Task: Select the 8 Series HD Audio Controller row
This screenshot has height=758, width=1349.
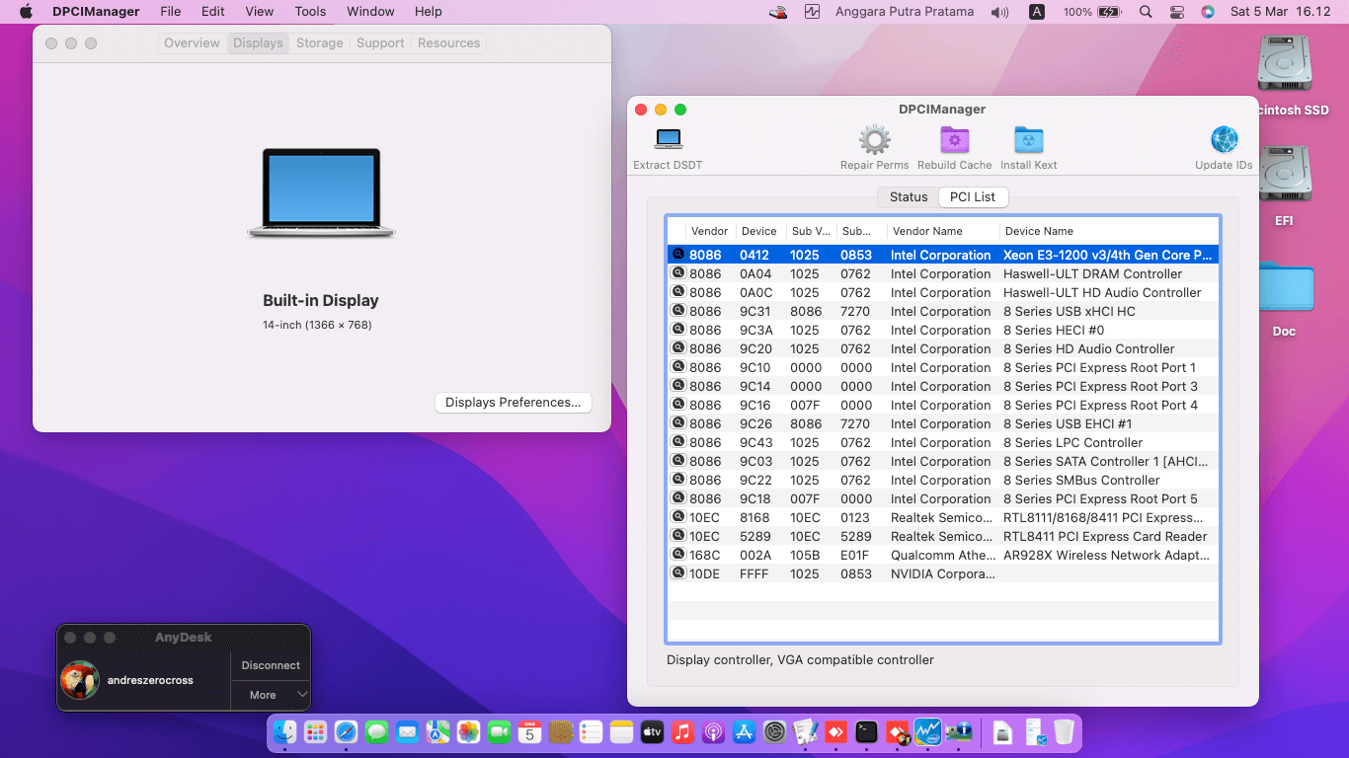Action: (x=943, y=348)
